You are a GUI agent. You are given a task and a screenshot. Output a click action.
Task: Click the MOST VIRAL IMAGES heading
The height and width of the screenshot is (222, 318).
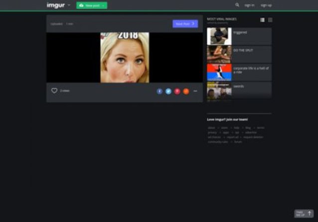click(x=222, y=19)
